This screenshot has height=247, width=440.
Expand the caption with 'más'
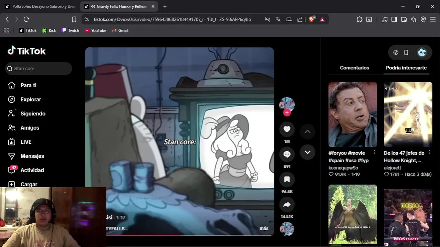tap(264, 228)
